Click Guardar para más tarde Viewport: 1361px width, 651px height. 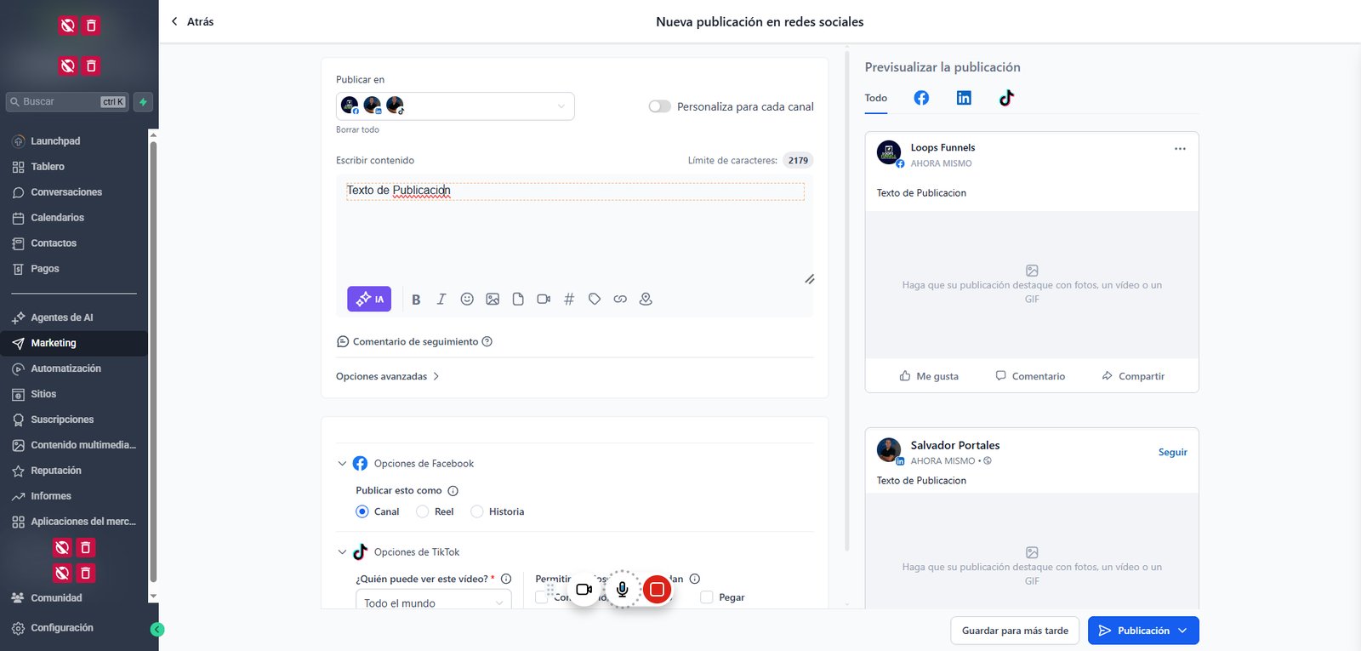click(x=1015, y=631)
